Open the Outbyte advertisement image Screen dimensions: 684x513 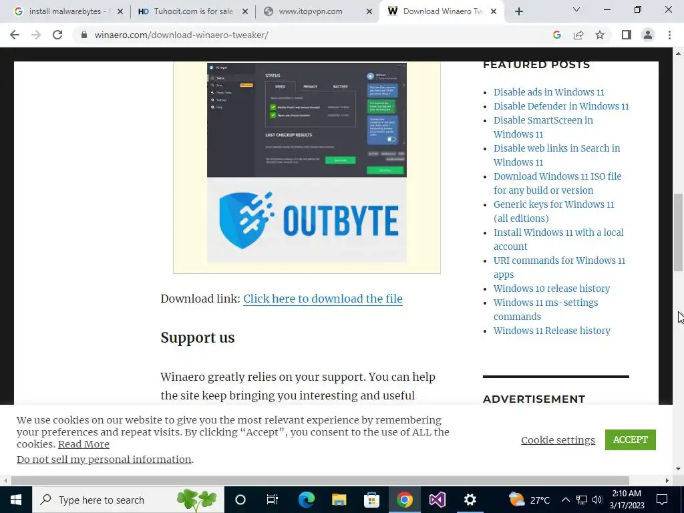click(307, 162)
